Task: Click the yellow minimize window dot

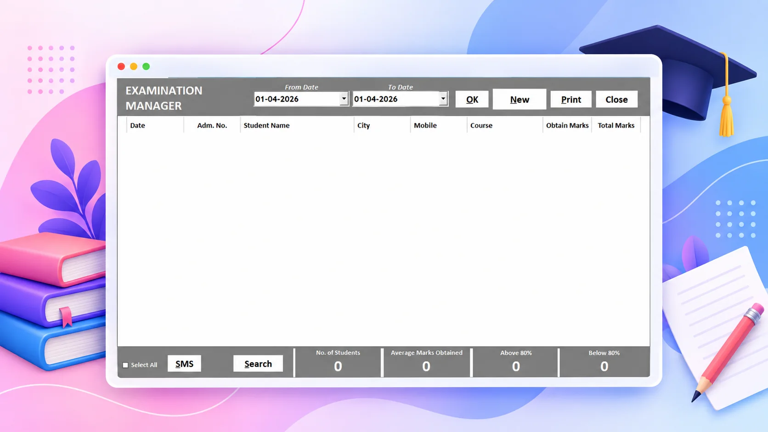Action: coord(134,67)
